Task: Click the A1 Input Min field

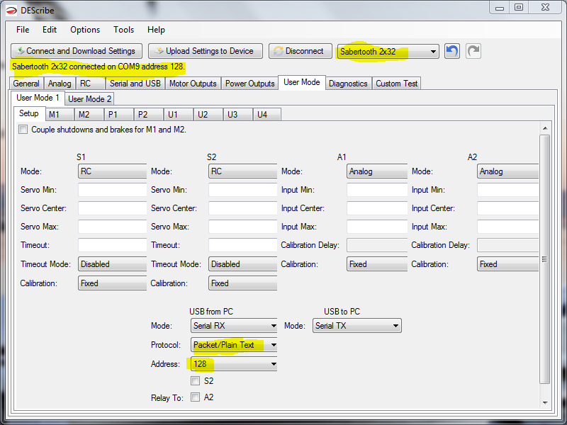Action: pyautogui.click(x=377, y=190)
